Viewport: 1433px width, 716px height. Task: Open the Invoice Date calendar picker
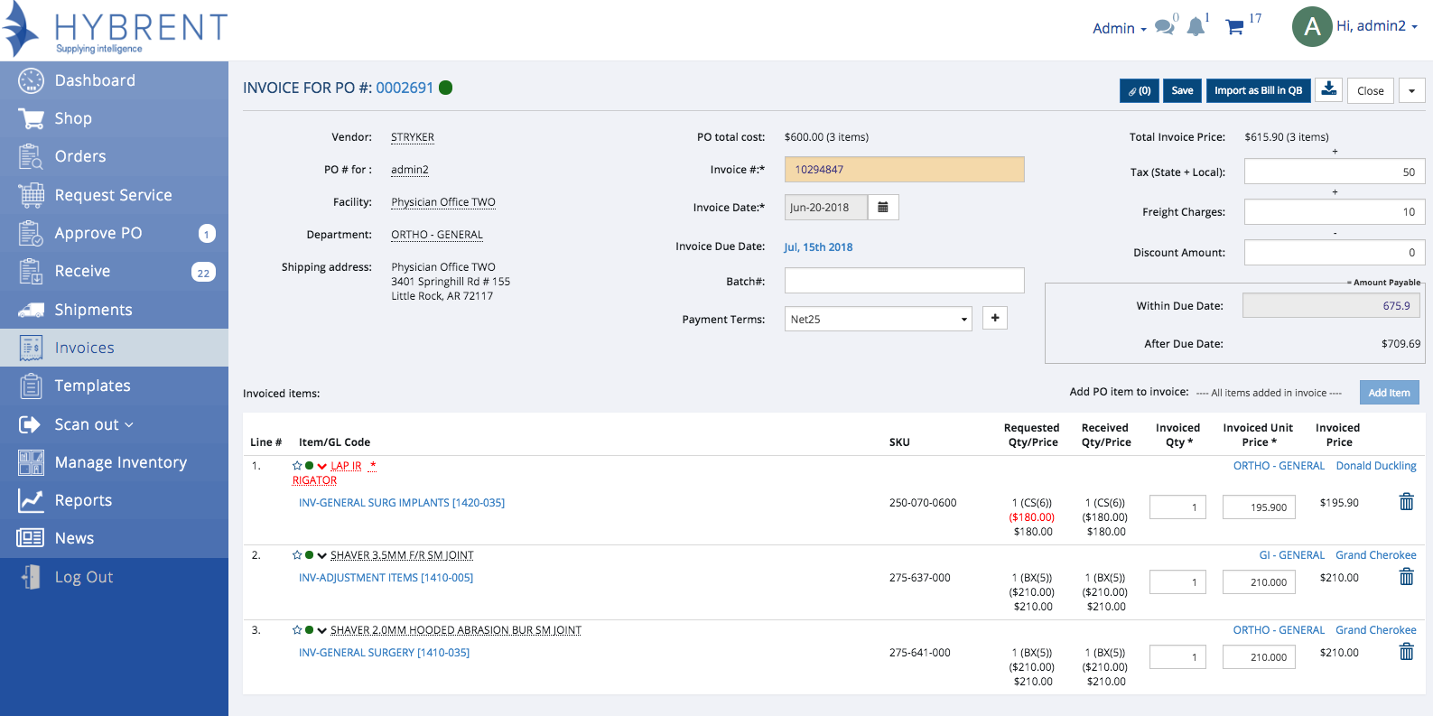(x=883, y=208)
